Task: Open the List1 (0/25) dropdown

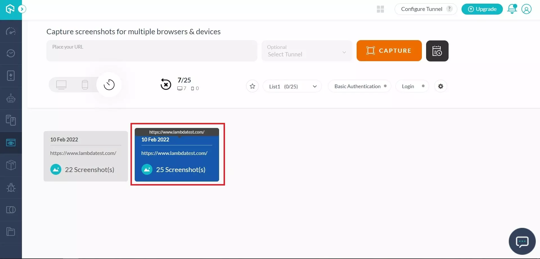Action: pos(292,86)
